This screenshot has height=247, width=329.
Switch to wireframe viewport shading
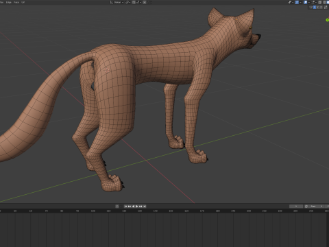325,2
